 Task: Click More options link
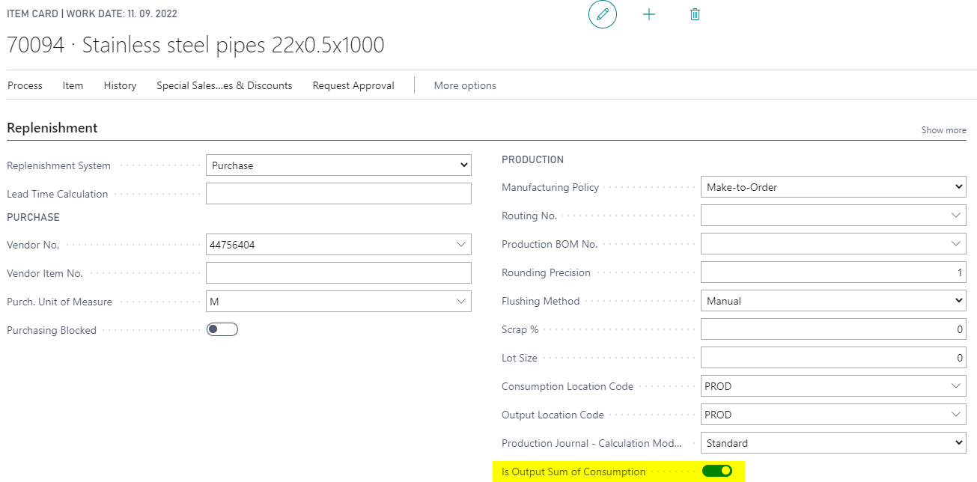[x=465, y=85]
